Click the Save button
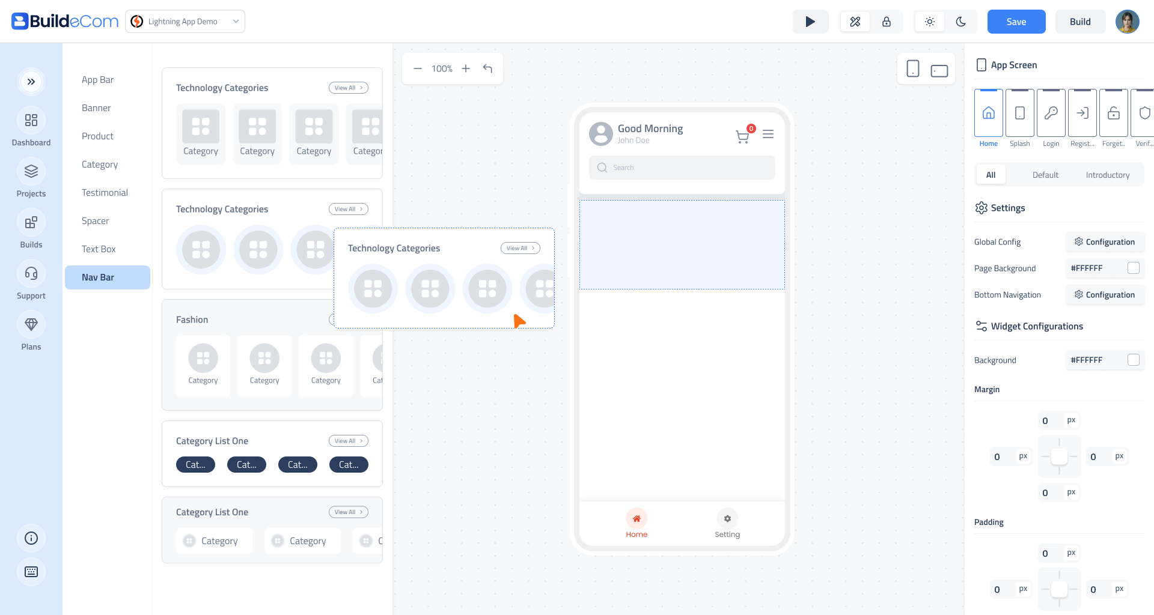The image size is (1154, 615). coord(1016,22)
